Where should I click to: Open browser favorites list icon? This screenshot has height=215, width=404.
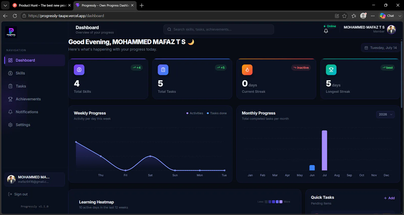354,16
